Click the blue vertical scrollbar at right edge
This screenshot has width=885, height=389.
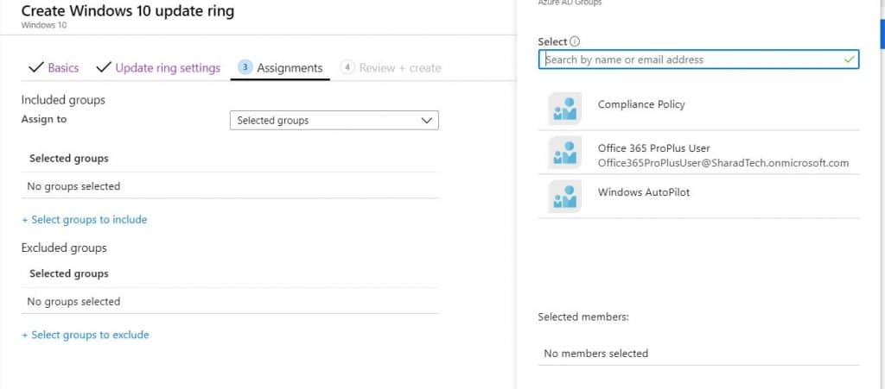pos(882,34)
